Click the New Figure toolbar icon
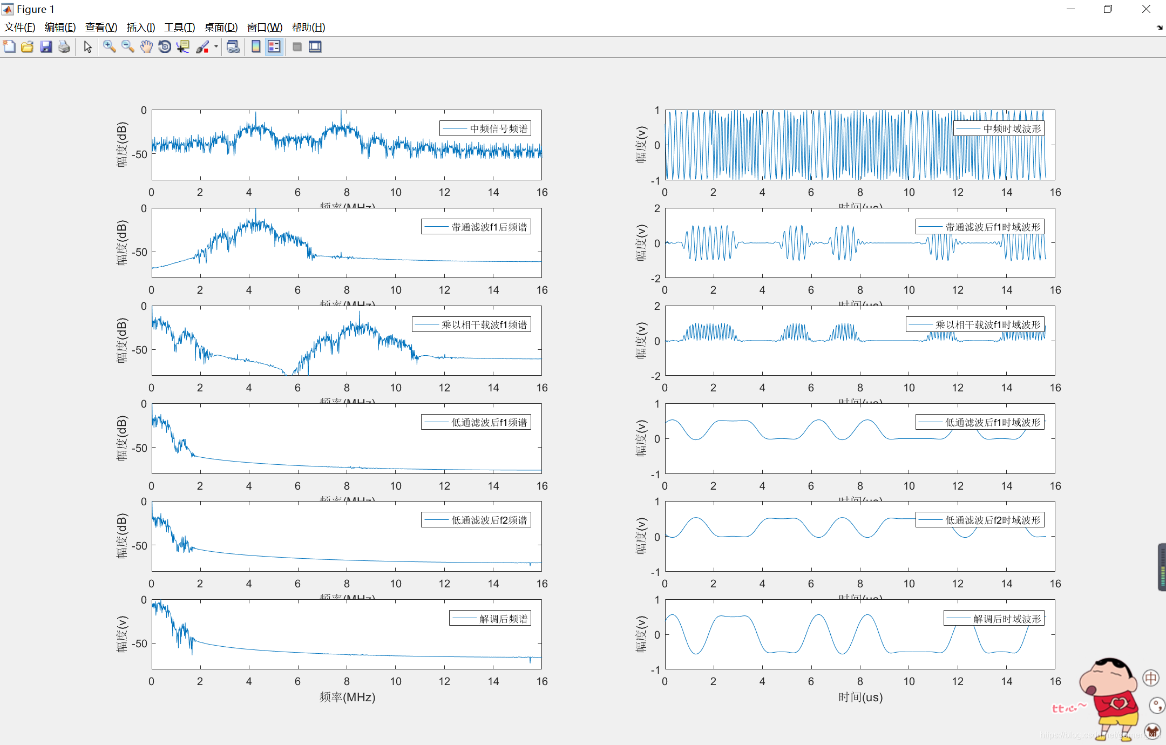The image size is (1166, 745). click(x=9, y=47)
